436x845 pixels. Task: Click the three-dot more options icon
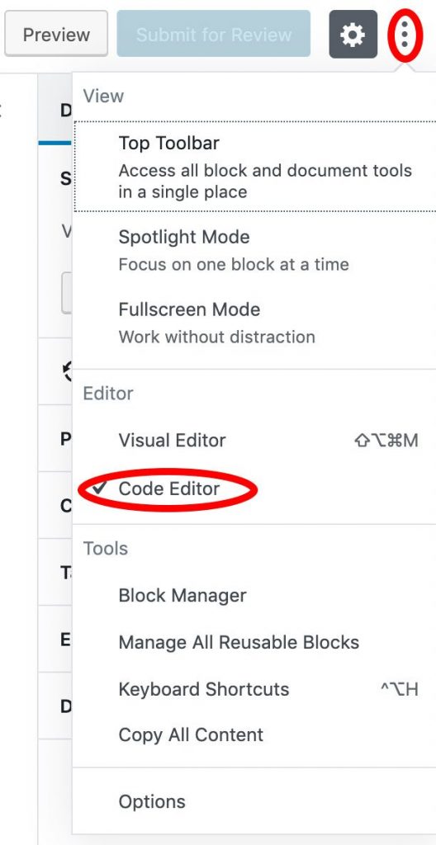404,35
